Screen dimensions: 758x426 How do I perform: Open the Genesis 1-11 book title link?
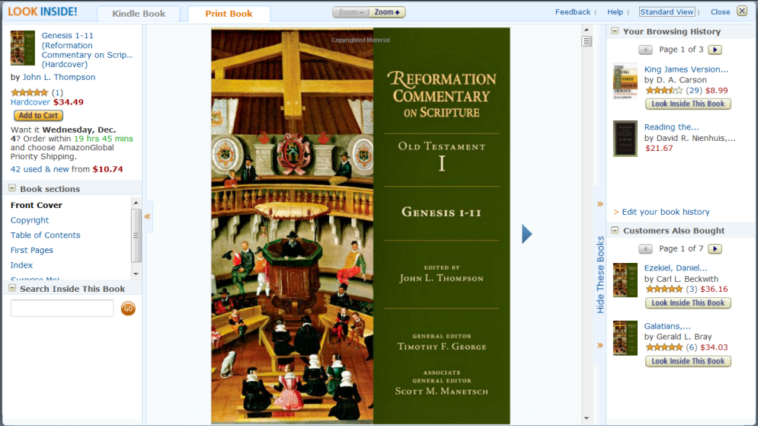click(x=87, y=50)
